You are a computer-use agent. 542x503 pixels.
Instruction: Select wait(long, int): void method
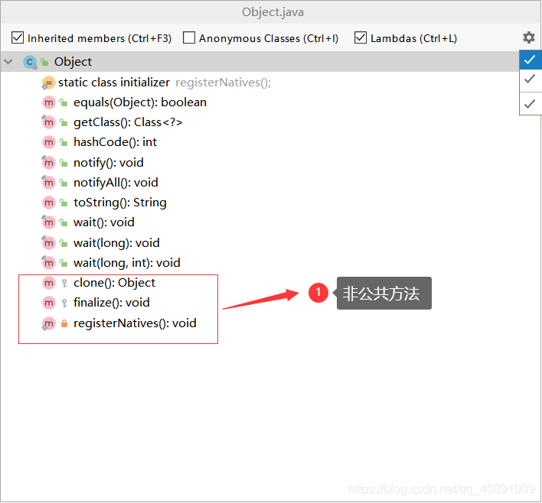coord(126,263)
